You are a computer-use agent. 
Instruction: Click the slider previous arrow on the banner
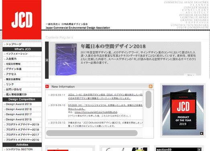coord(47,60)
